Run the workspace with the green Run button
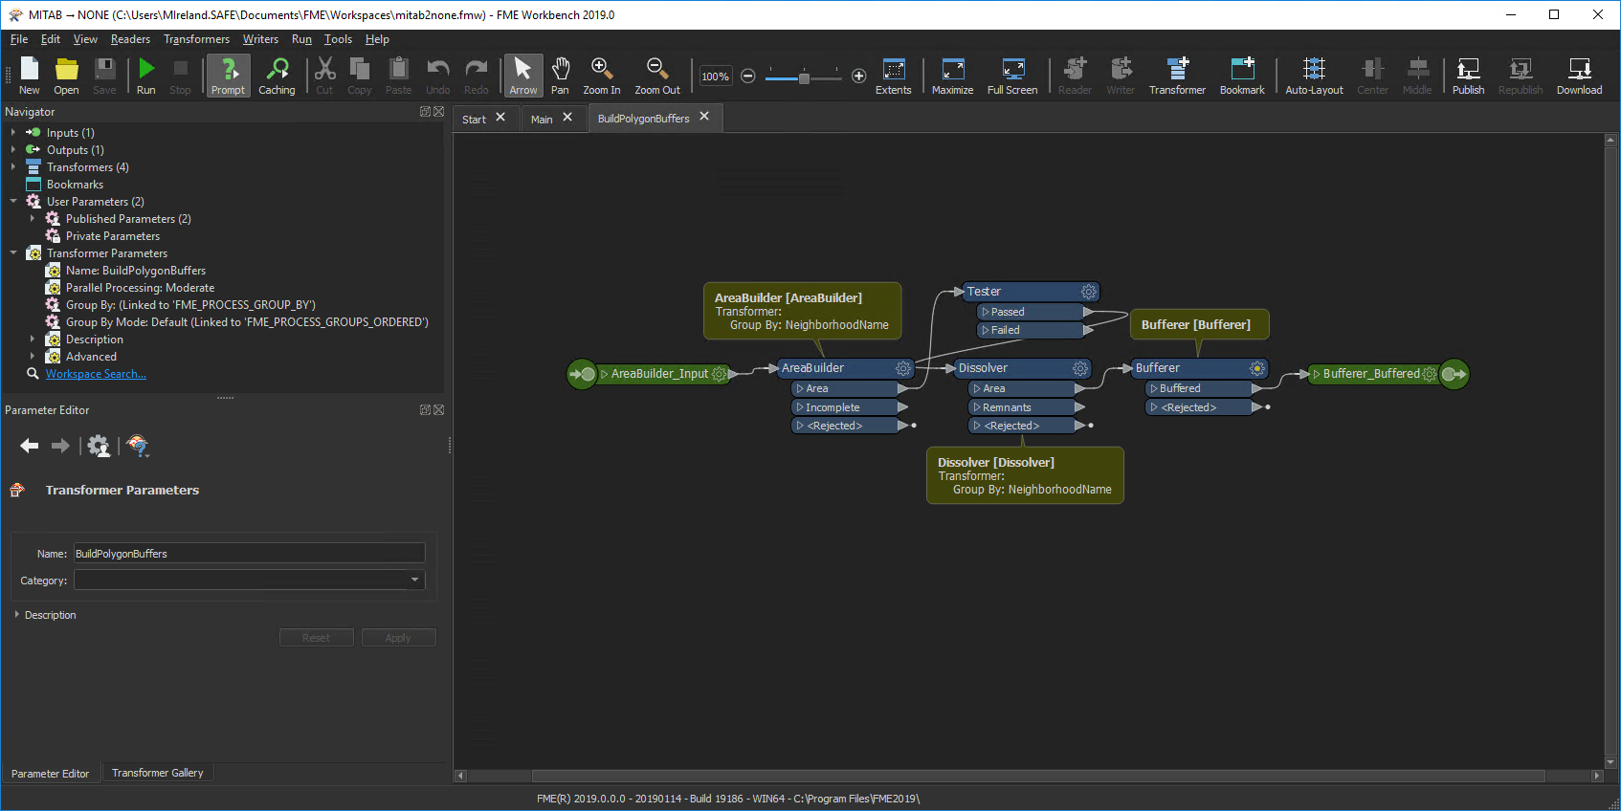The width and height of the screenshot is (1621, 811). tap(145, 76)
